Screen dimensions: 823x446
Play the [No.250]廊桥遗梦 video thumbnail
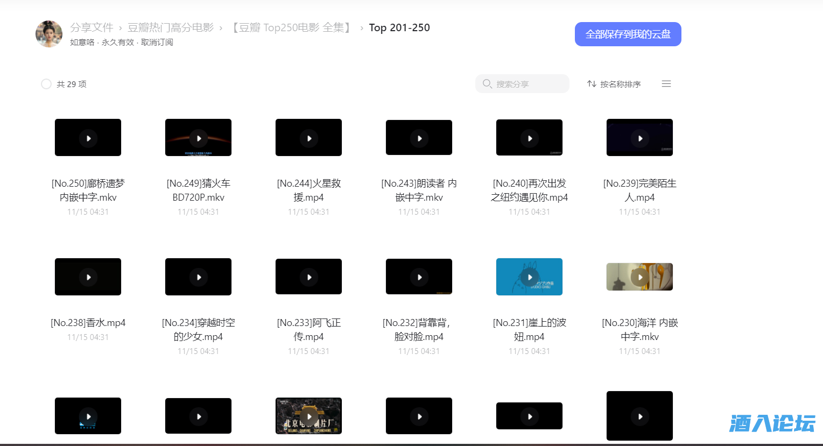[88, 137]
